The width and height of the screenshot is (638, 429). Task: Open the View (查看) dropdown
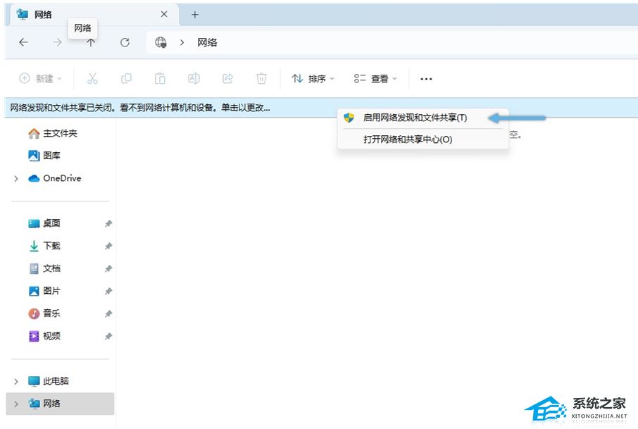click(x=375, y=79)
